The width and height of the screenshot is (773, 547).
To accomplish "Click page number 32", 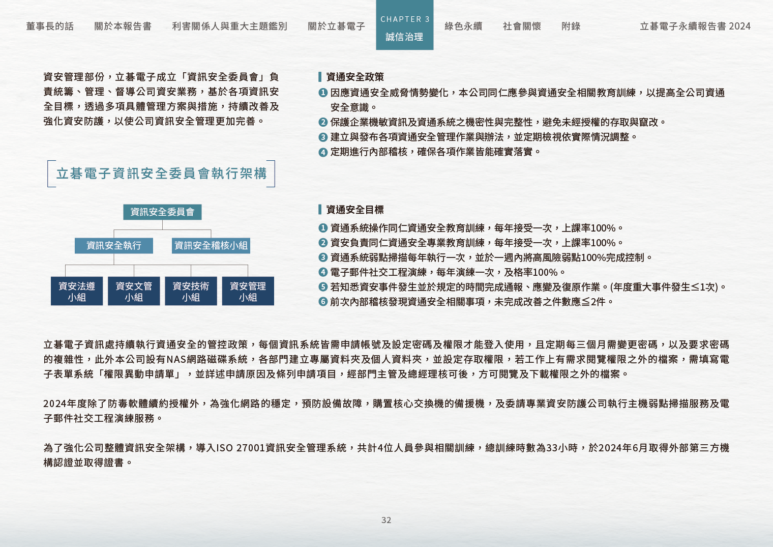I will coord(386,520).
